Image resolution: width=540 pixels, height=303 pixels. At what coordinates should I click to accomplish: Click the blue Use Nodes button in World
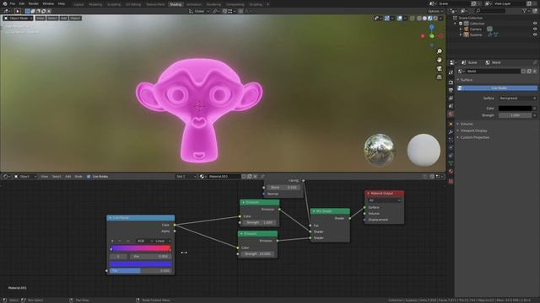pos(497,88)
